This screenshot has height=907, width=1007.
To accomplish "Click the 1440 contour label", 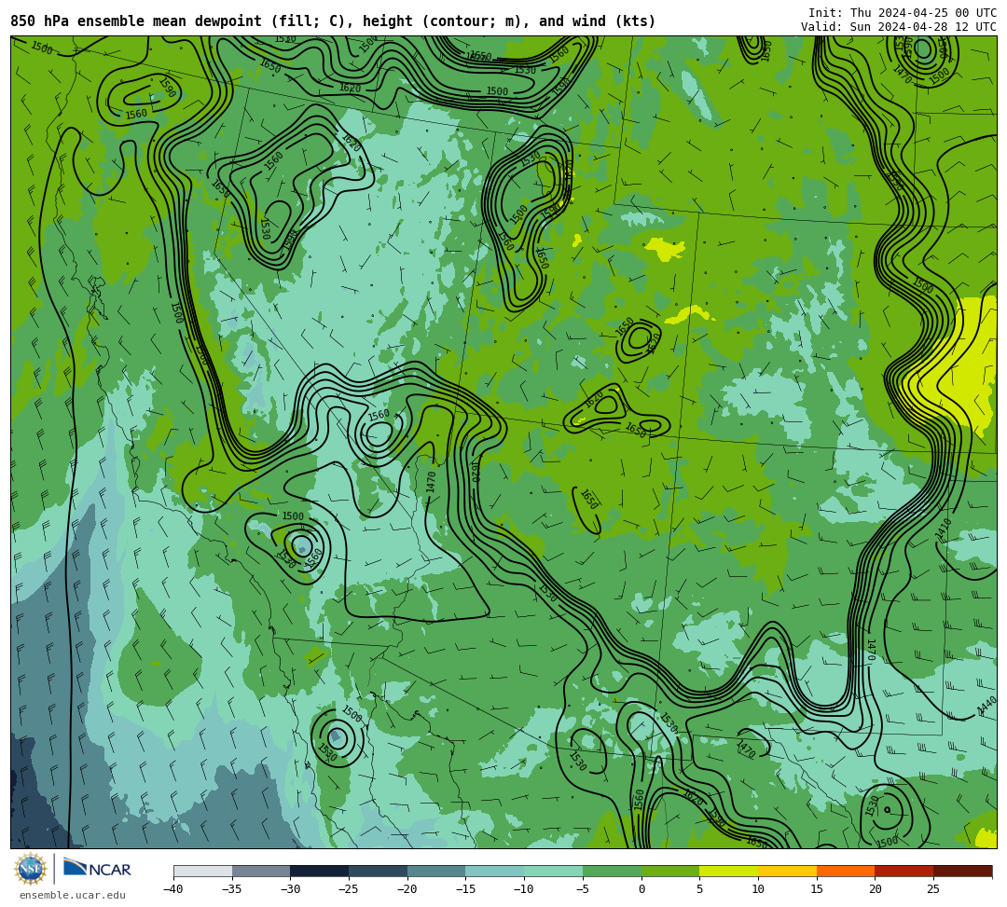I will 986,706.
